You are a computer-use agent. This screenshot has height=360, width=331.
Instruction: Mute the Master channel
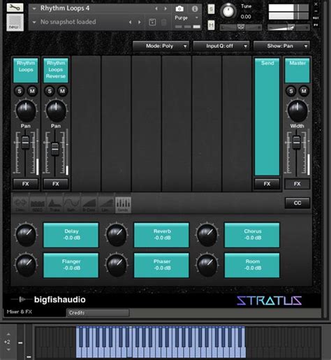pyautogui.click(x=304, y=91)
